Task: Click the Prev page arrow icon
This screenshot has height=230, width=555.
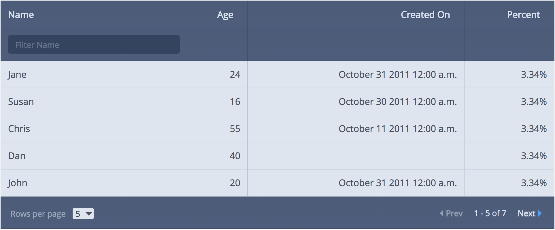Action: click(x=441, y=213)
